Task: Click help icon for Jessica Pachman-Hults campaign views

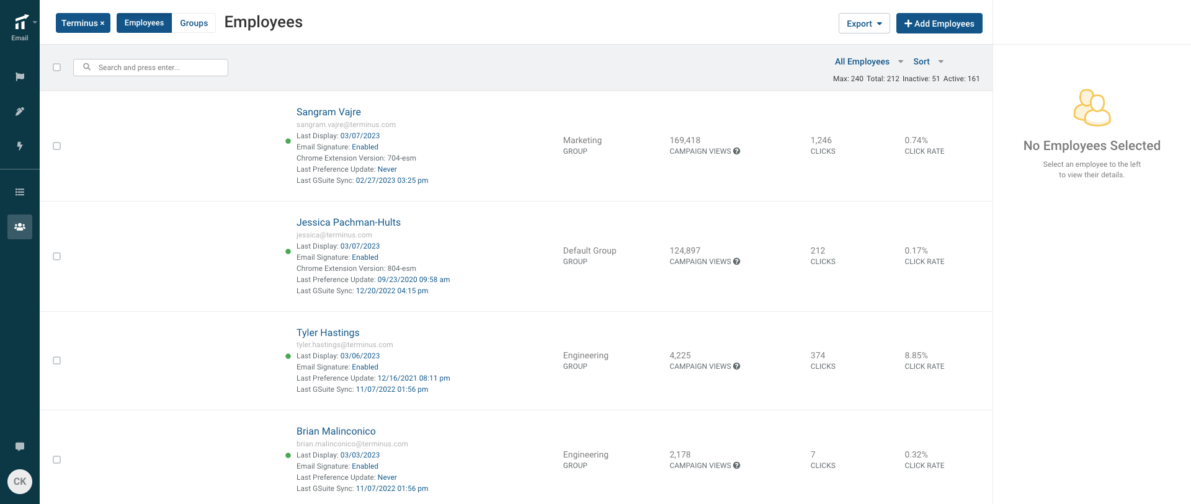Action: (x=736, y=262)
